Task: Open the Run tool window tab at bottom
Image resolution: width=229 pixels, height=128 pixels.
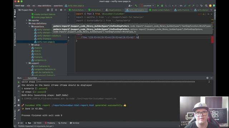Action: tap(28, 123)
